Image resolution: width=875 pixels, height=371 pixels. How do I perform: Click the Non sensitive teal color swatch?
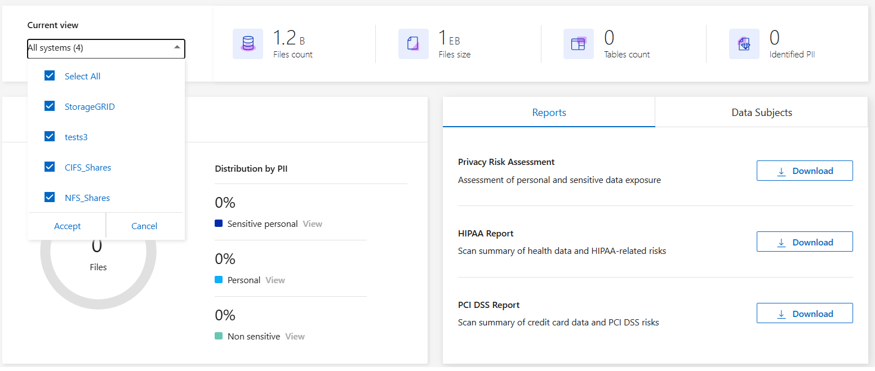219,336
